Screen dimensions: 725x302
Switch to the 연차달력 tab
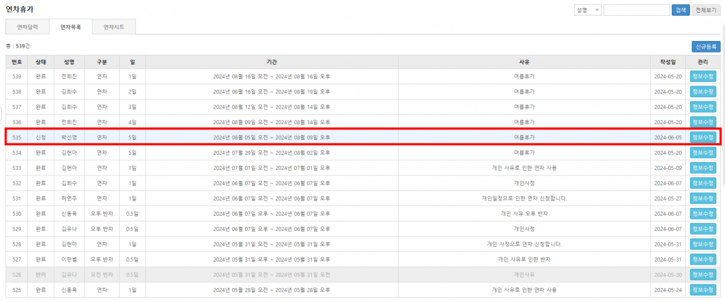tap(28, 27)
